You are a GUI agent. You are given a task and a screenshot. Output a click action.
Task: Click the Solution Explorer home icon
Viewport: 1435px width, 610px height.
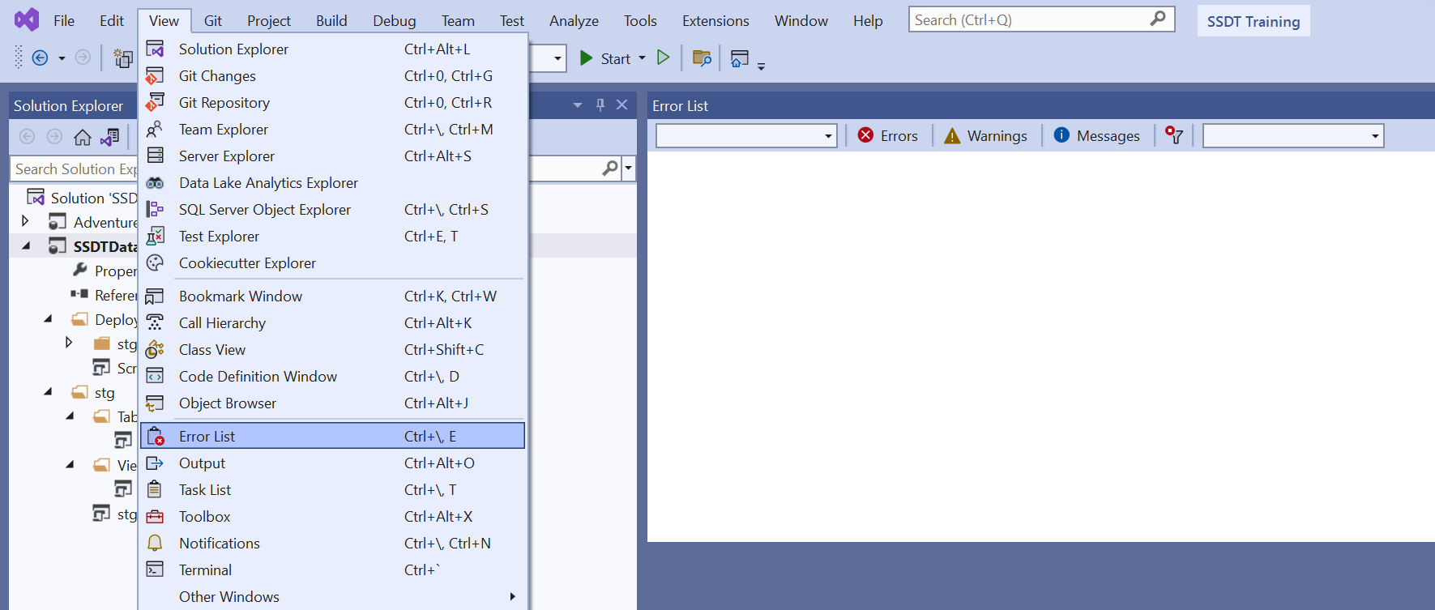coord(82,137)
